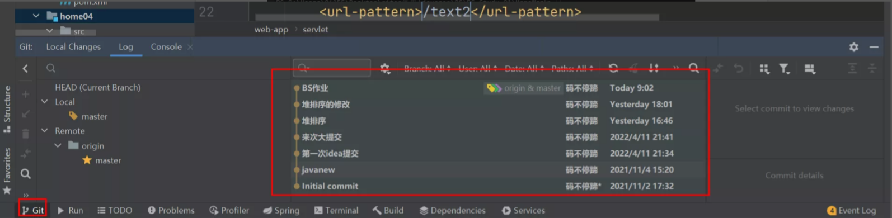892x218 pixels.
Task: Click 'web-app' in the editor breadcrumb
Action: pyautogui.click(x=271, y=30)
